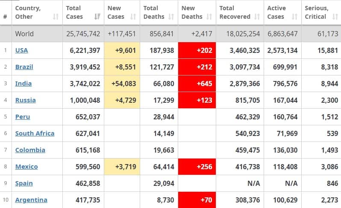Select World total recovered 18,025,254
The image size is (341, 208).
(243, 34)
